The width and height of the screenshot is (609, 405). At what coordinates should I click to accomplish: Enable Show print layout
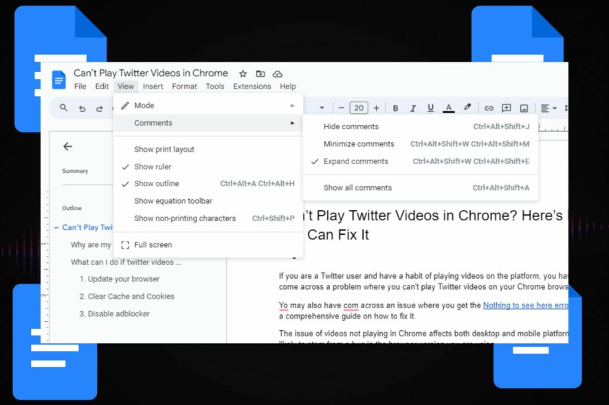[208, 150]
